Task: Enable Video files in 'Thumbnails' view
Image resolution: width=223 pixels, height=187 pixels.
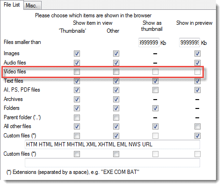Action: click(77, 72)
